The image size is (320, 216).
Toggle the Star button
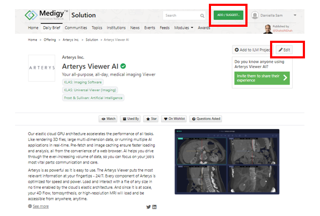[151, 118]
